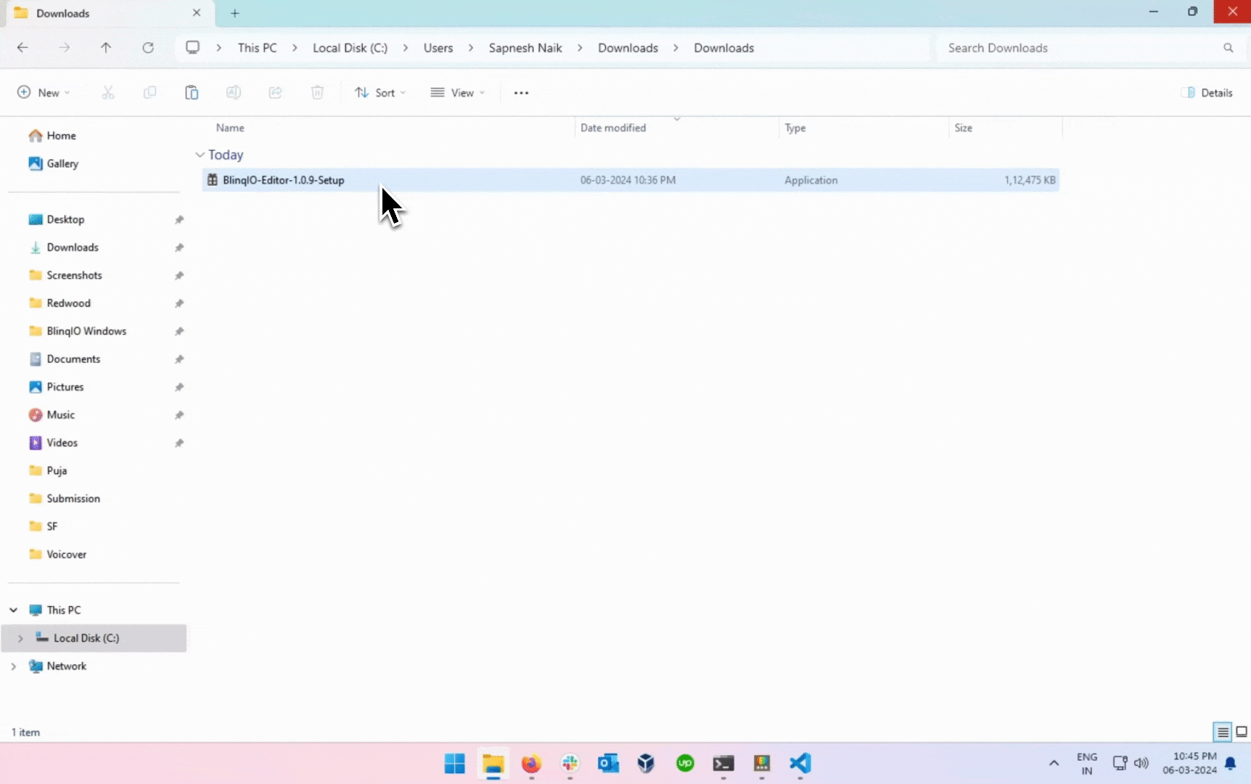Click ENG IN language indicator
The width and height of the screenshot is (1251, 784).
tap(1087, 764)
